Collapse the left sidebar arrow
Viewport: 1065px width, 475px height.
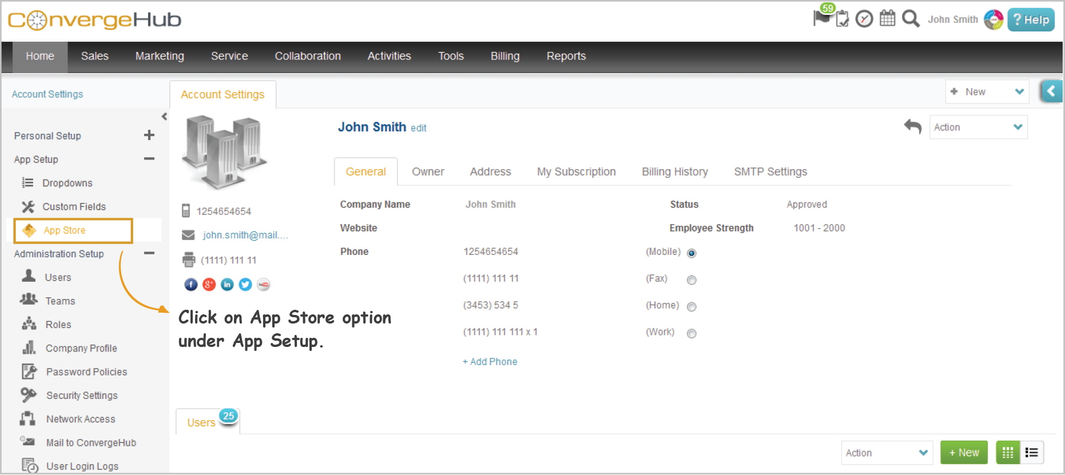tap(164, 117)
